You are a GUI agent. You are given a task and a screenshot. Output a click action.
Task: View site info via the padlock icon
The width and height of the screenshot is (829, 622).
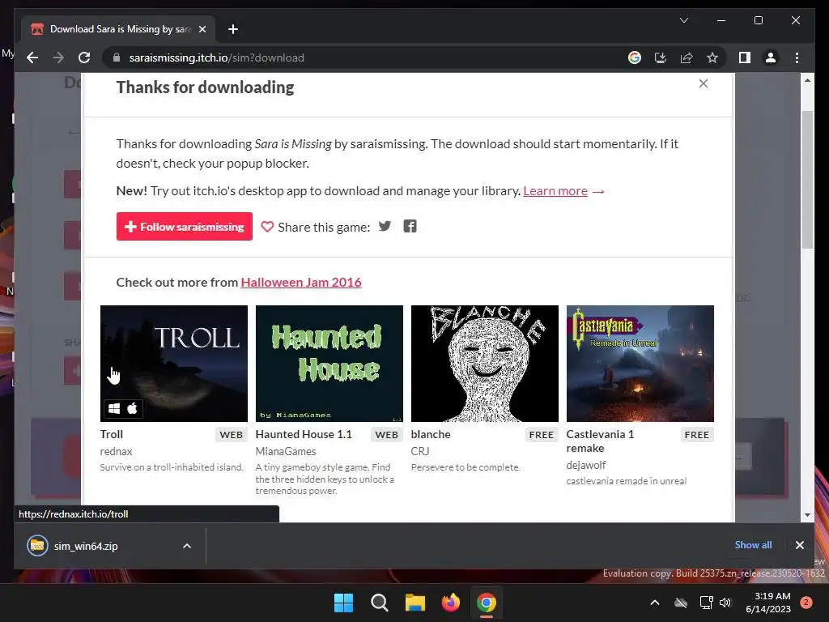pos(117,58)
